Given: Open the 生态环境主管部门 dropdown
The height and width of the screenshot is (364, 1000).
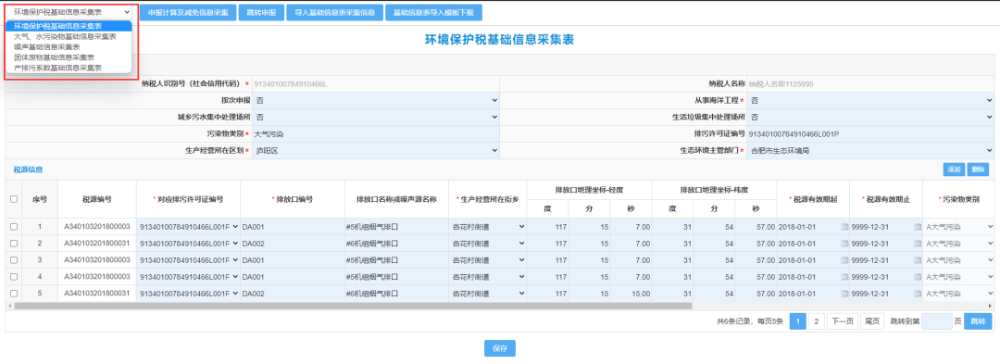Looking at the screenshot, I should pyautogui.click(x=870, y=151).
